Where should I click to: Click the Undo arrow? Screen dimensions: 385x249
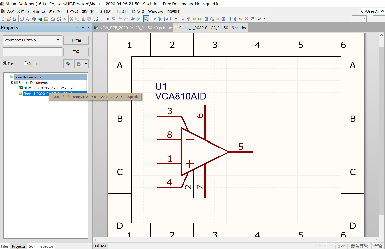pyautogui.click(x=120, y=19)
